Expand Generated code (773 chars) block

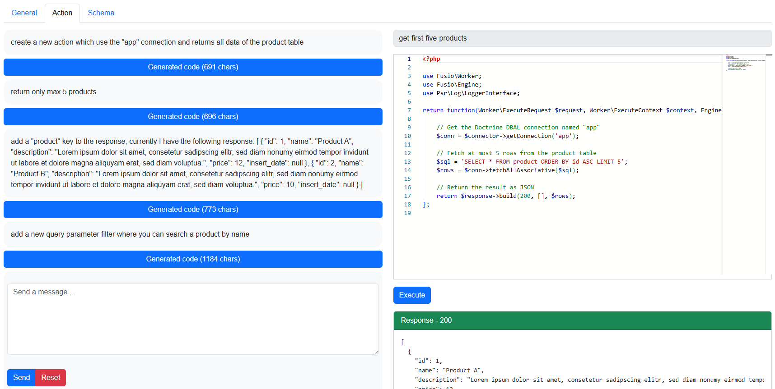(x=193, y=210)
